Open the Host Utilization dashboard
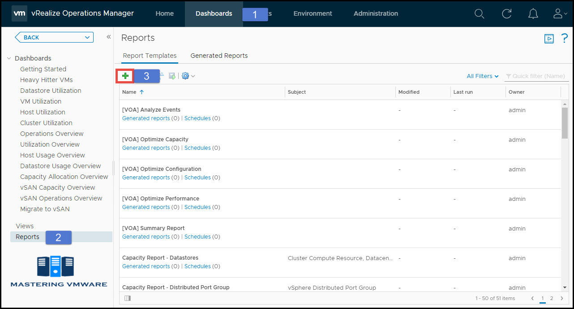Viewport: 574px width, 309px height. pos(43,112)
